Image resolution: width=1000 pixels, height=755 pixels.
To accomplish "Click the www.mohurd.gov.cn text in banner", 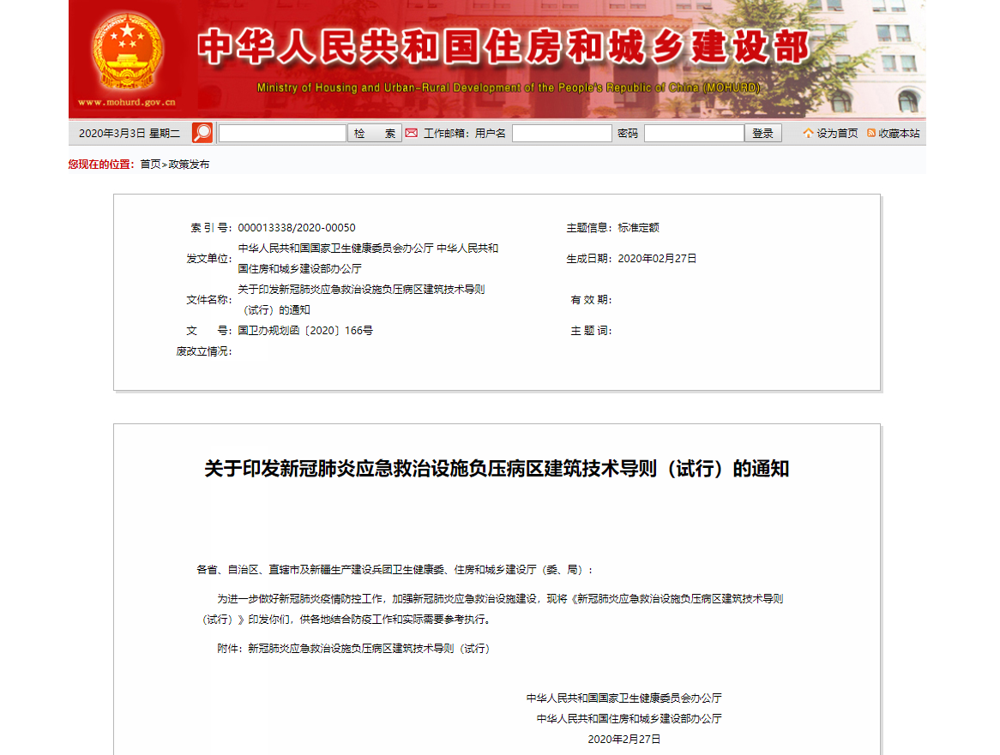I will (x=126, y=102).
